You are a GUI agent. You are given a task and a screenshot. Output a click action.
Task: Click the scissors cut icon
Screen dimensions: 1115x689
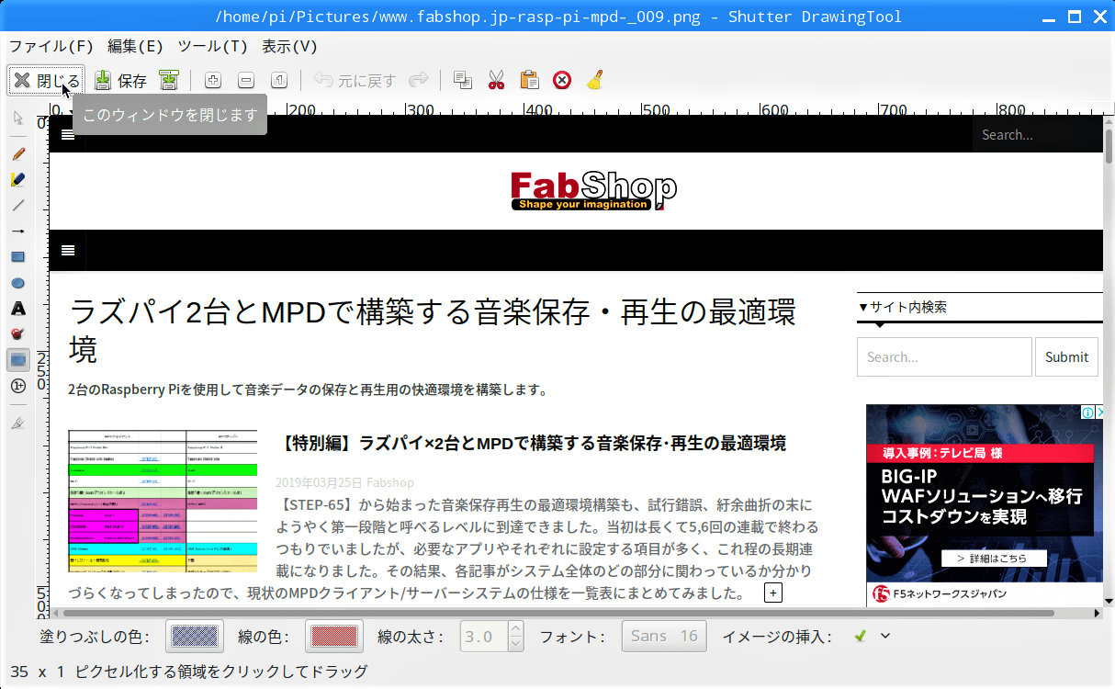pos(497,81)
